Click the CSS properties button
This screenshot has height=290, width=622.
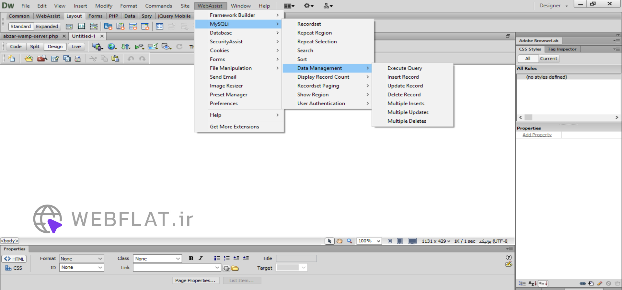14,268
